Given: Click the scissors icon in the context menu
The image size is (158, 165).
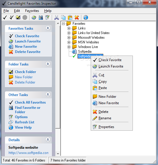Looking at the screenshot, I should point(95,75).
